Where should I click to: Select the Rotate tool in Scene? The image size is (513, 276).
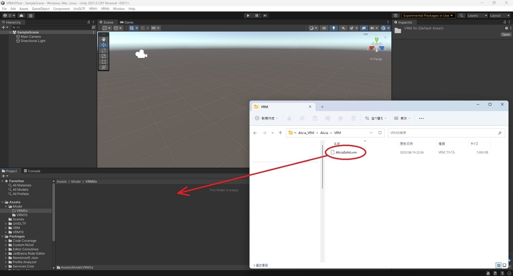point(103,50)
